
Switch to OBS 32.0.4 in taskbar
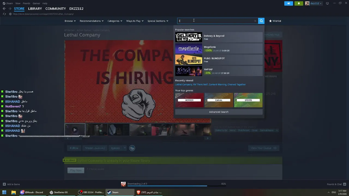pyautogui.click(x=91, y=192)
